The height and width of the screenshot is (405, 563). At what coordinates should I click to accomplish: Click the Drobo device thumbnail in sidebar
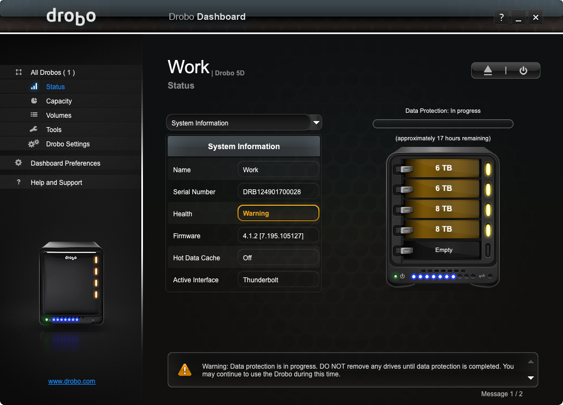click(x=71, y=283)
